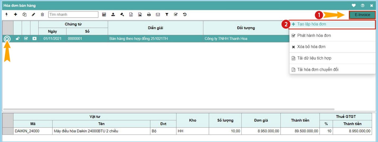Click the plus icon to add an invoice
The image size is (378, 142).
click(x=16, y=15)
